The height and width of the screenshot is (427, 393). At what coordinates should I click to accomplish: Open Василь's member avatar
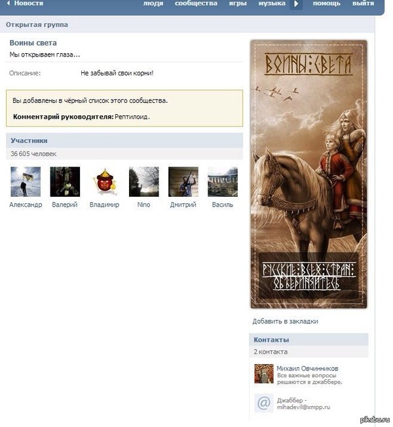223,182
